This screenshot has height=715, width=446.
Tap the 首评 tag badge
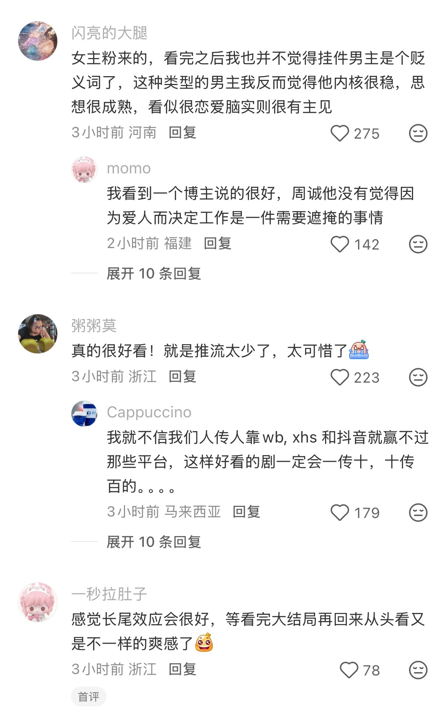coord(89,697)
